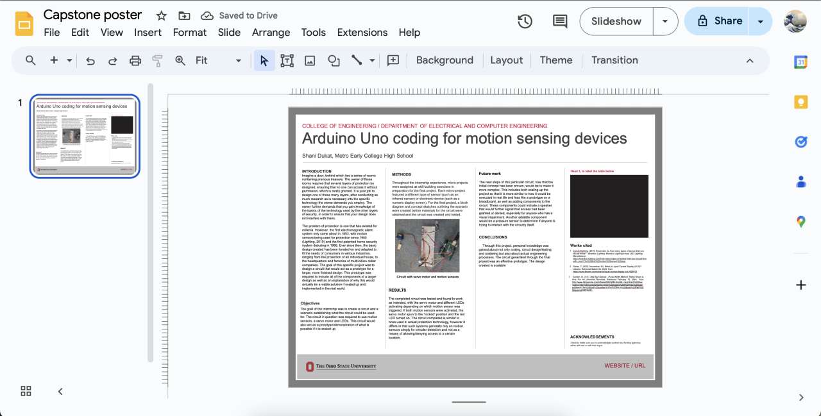
Task: Expand the Fit zoom dropdown
Action: [x=238, y=60]
